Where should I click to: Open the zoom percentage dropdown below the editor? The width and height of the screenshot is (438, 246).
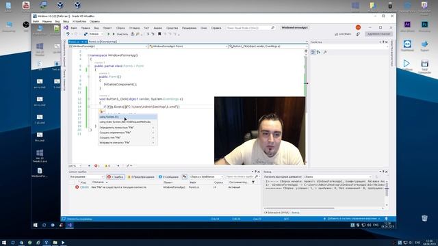pyautogui.click(x=75, y=165)
